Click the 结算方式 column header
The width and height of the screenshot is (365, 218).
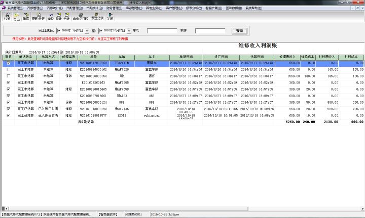[48, 57]
